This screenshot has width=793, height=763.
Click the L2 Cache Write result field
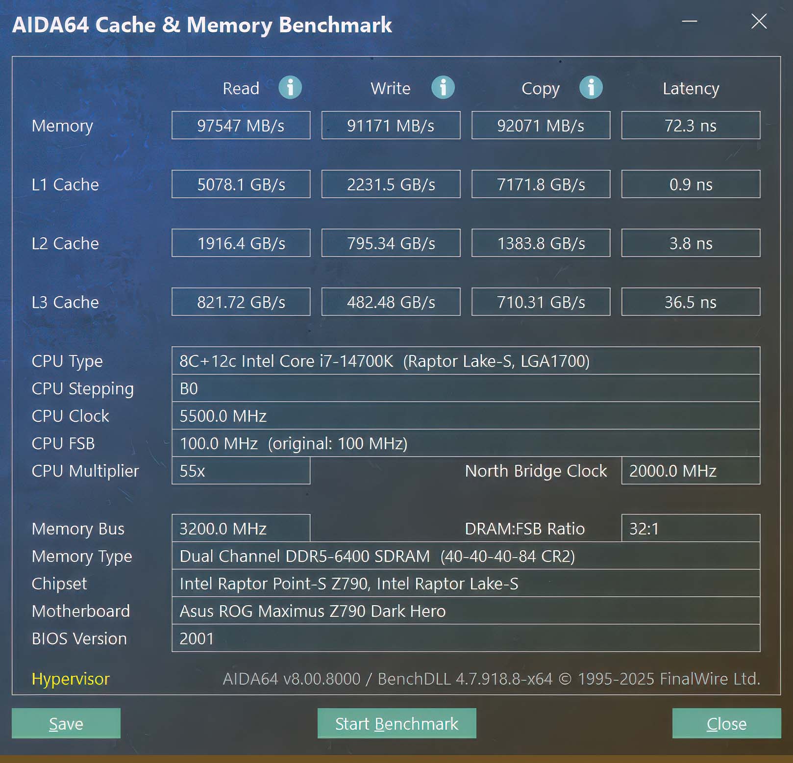coord(391,243)
